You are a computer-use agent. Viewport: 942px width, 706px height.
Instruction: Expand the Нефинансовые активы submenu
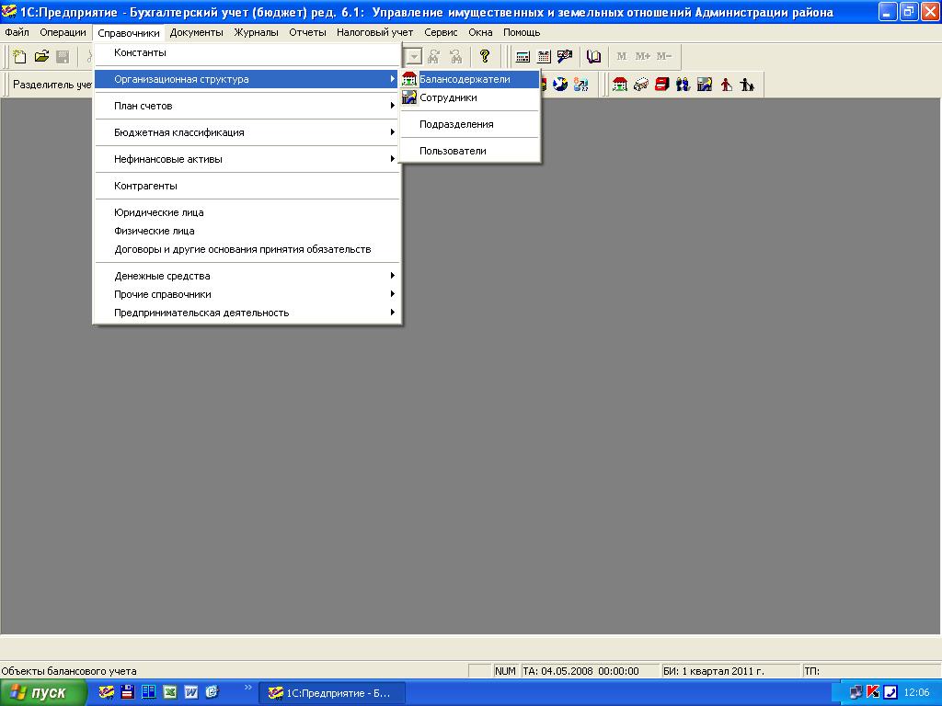tap(247, 159)
